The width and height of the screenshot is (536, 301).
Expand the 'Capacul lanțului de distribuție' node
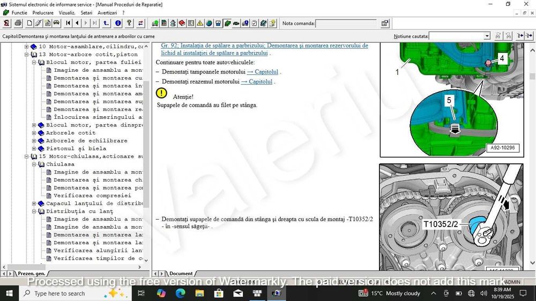(x=34, y=204)
